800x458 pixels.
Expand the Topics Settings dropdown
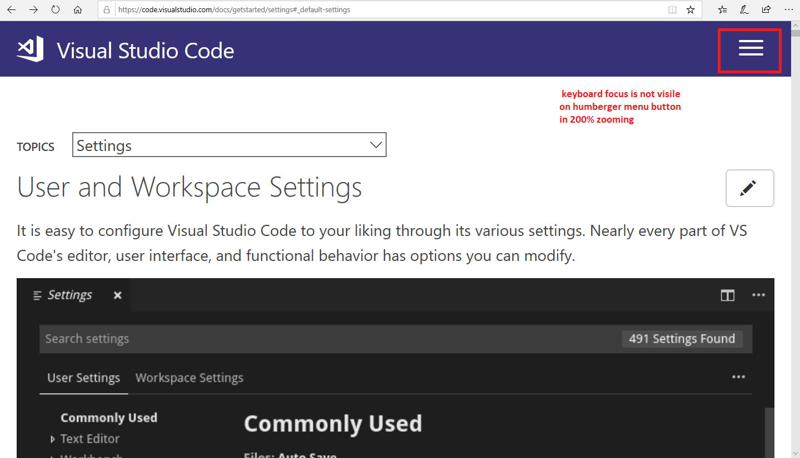click(x=229, y=145)
